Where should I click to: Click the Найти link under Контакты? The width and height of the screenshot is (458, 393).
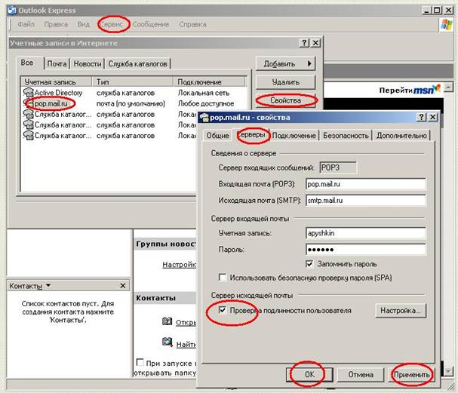click(186, 344)
